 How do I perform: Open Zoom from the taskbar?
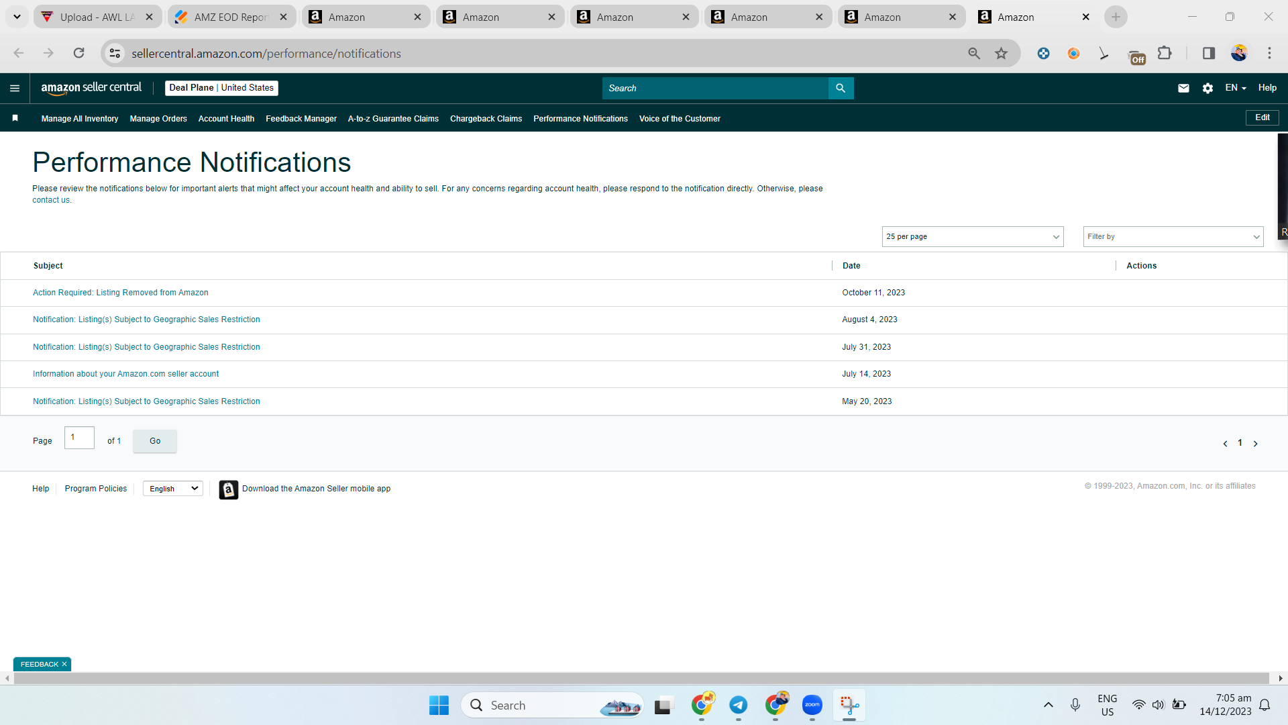pyautogui.click(x=812, y=705)
